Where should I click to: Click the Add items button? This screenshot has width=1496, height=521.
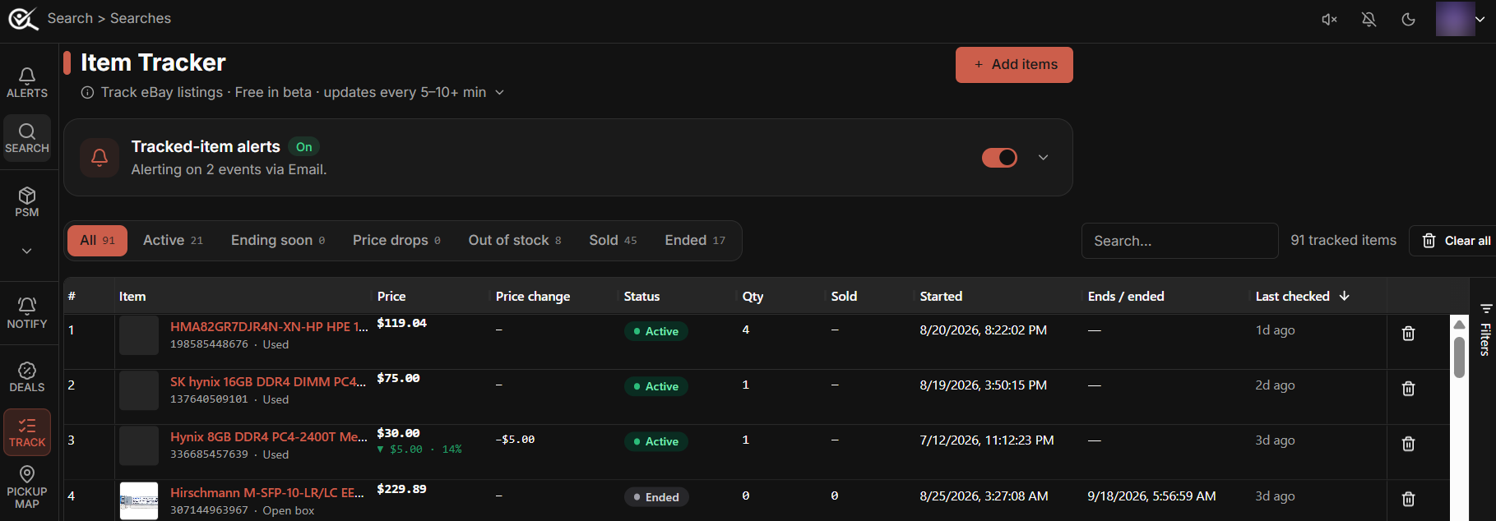click(x=1014, y=64)
